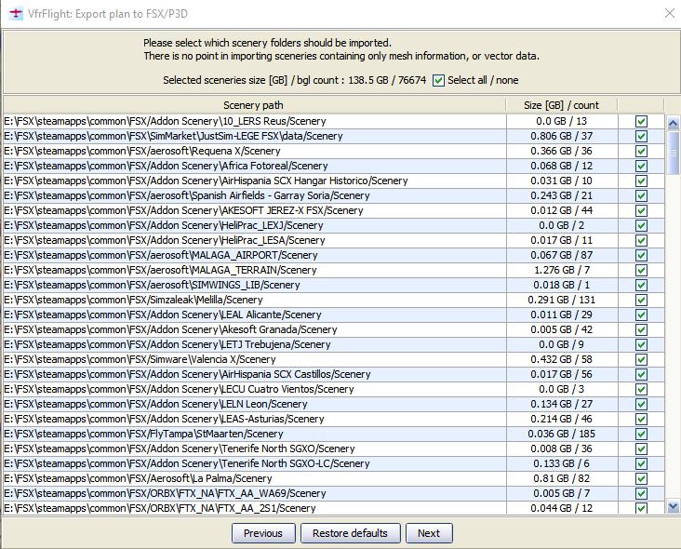Click the scrollbar down arrow
This screenshot has height=549, width=681.
point(674,506)
